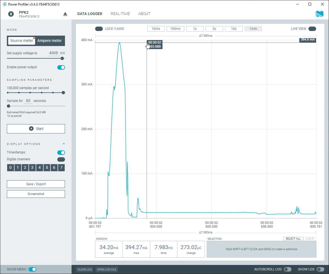Viewport: 329px width, 274px height.
Task: Adjust the supply voltage slider
Action: tap(62, 58)
